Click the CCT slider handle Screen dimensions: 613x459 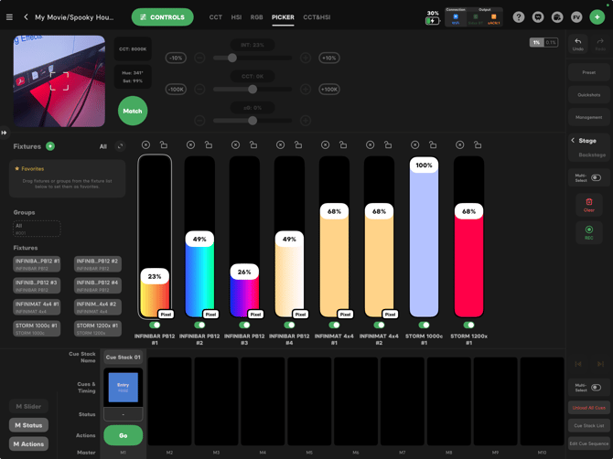click(253, 89)
